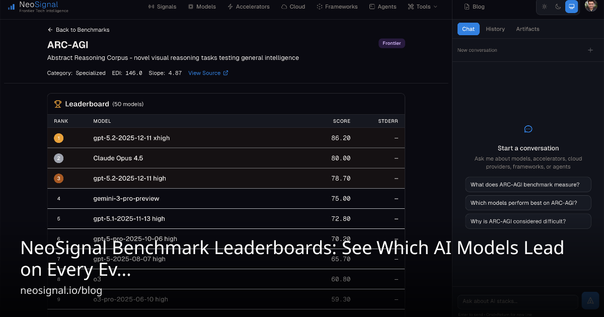Screen dimensions: 604x317
Task: Click the send message button
Action: click(590, 300)
